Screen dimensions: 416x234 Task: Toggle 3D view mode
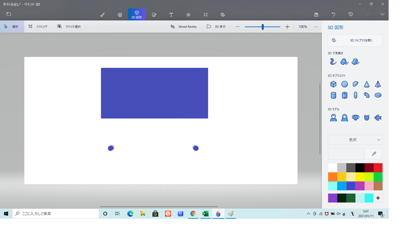coord(216,26)
